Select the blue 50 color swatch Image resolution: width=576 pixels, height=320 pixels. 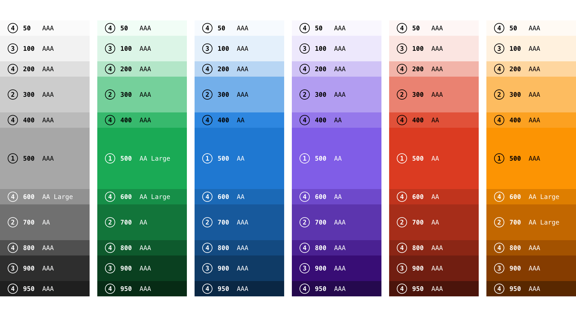pyautogui.click(x=239, y=28)
